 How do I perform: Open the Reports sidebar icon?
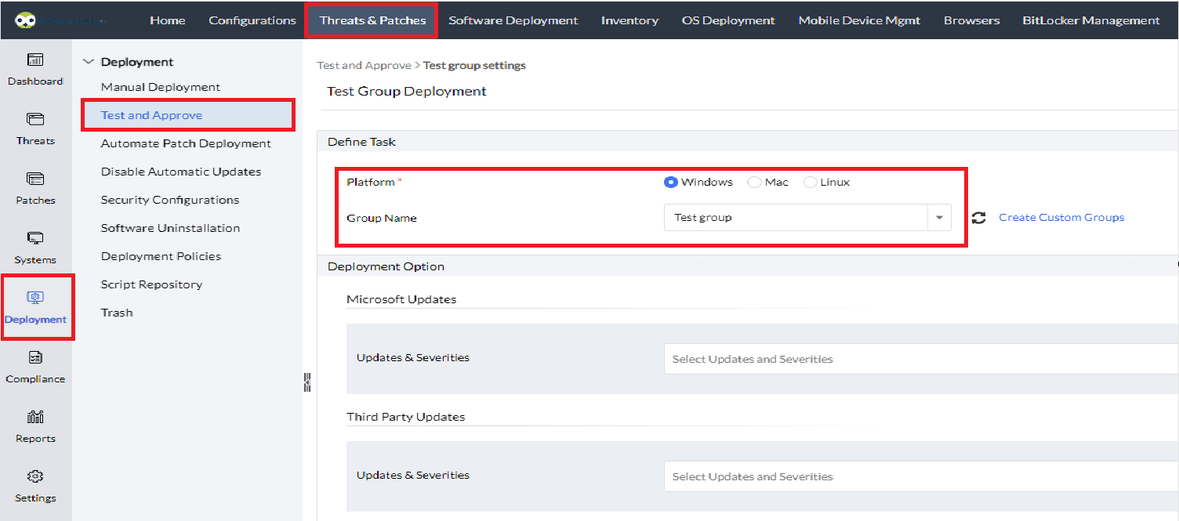pyautogui.click(x=35, y=418)
